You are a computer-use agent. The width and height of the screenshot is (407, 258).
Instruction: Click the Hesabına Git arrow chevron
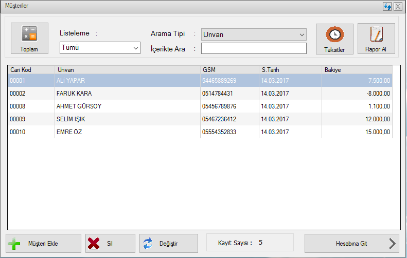tap(393, 243)
